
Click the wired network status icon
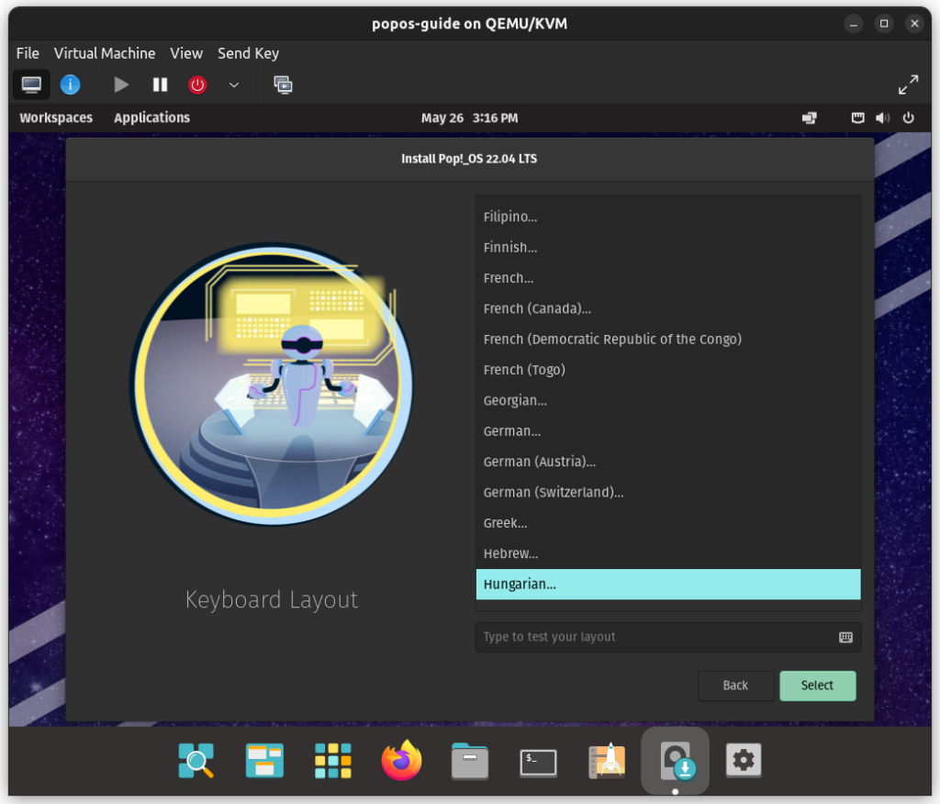pyautogui.click(x=858, y=117)
